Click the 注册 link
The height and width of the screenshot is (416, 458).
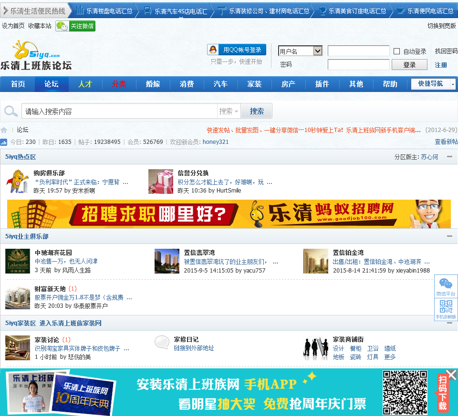pyautogui.click(x=441, y=65)
